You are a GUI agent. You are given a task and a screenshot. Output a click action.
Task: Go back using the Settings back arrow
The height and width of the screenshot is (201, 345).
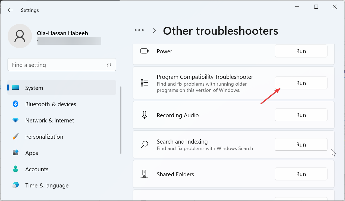[10, 10]
